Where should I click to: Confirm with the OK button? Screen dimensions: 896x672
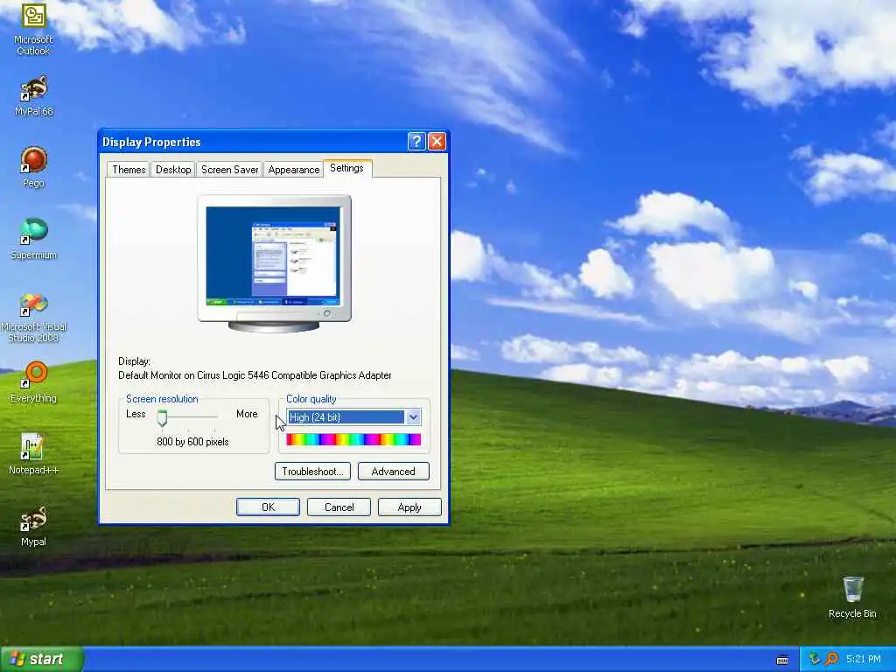pos(268,507)
